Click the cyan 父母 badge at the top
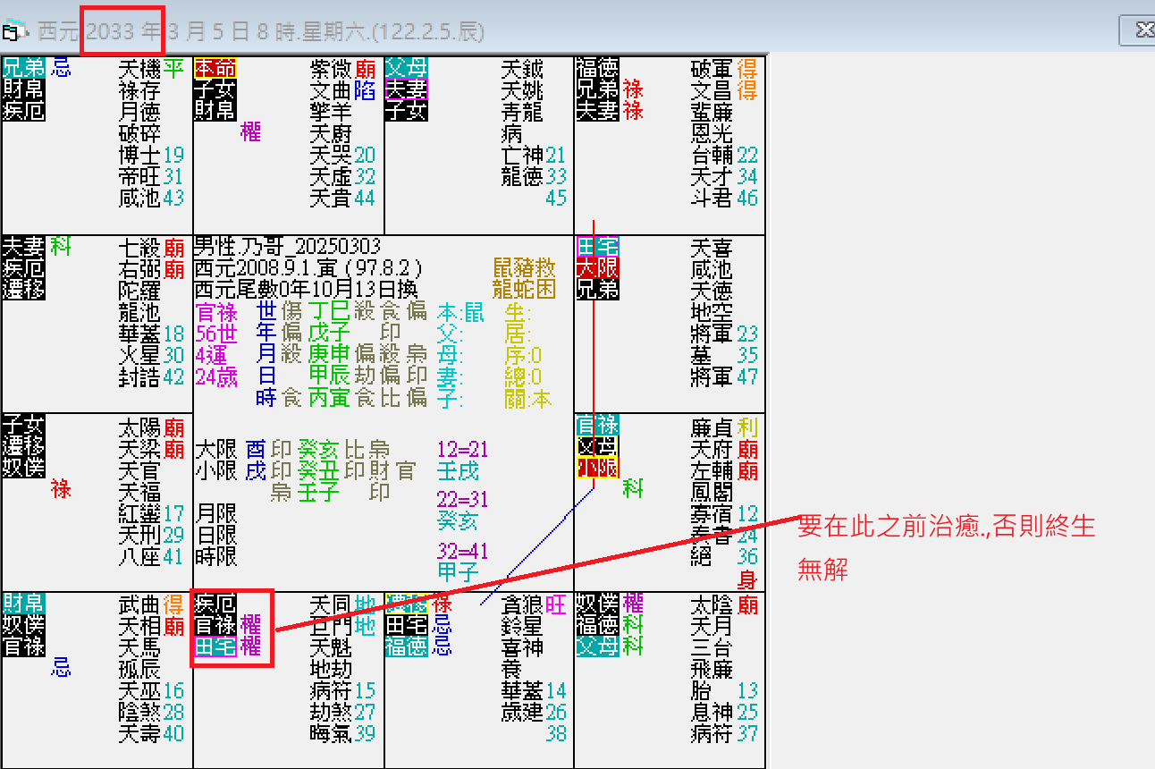Screen dimensions: 1155x769 407,68
